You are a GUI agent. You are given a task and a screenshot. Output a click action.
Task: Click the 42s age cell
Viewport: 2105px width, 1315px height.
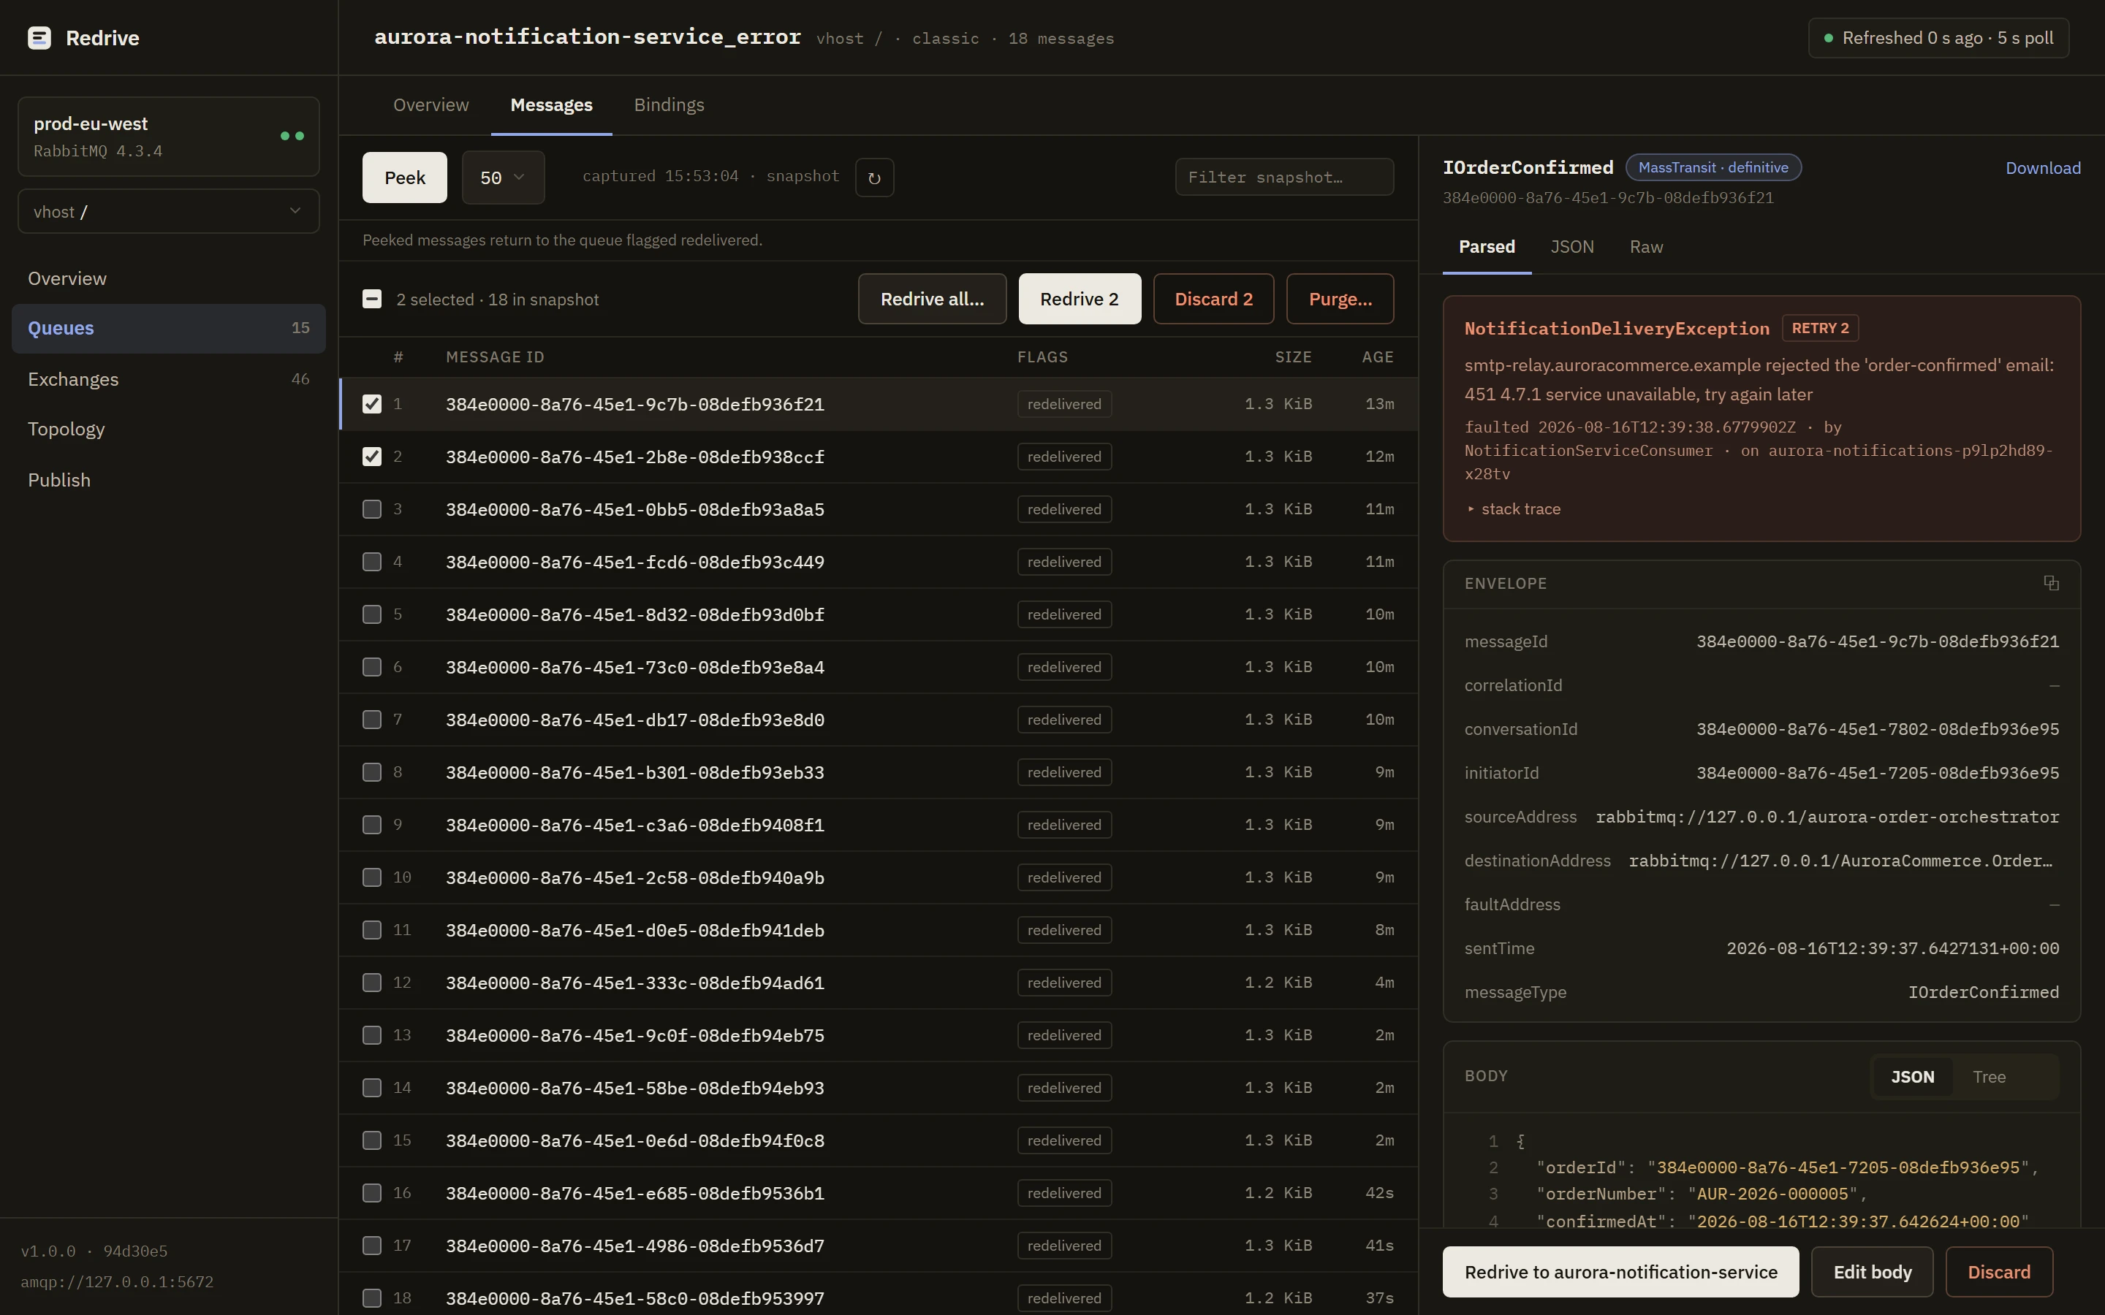[x=1378, y=1193]
